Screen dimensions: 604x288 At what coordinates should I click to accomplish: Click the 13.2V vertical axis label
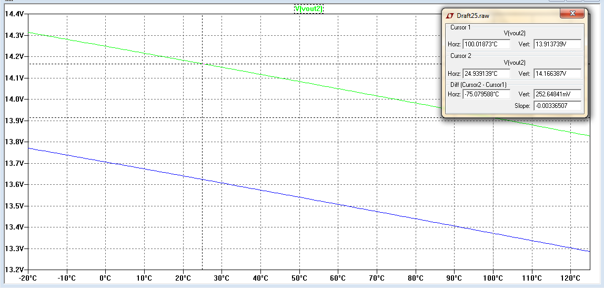[x=14, y=270]
